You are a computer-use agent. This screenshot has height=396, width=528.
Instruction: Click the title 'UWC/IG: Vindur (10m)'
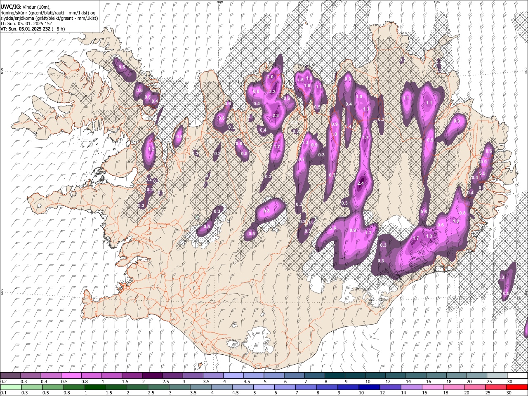click(x=26, y=7)
